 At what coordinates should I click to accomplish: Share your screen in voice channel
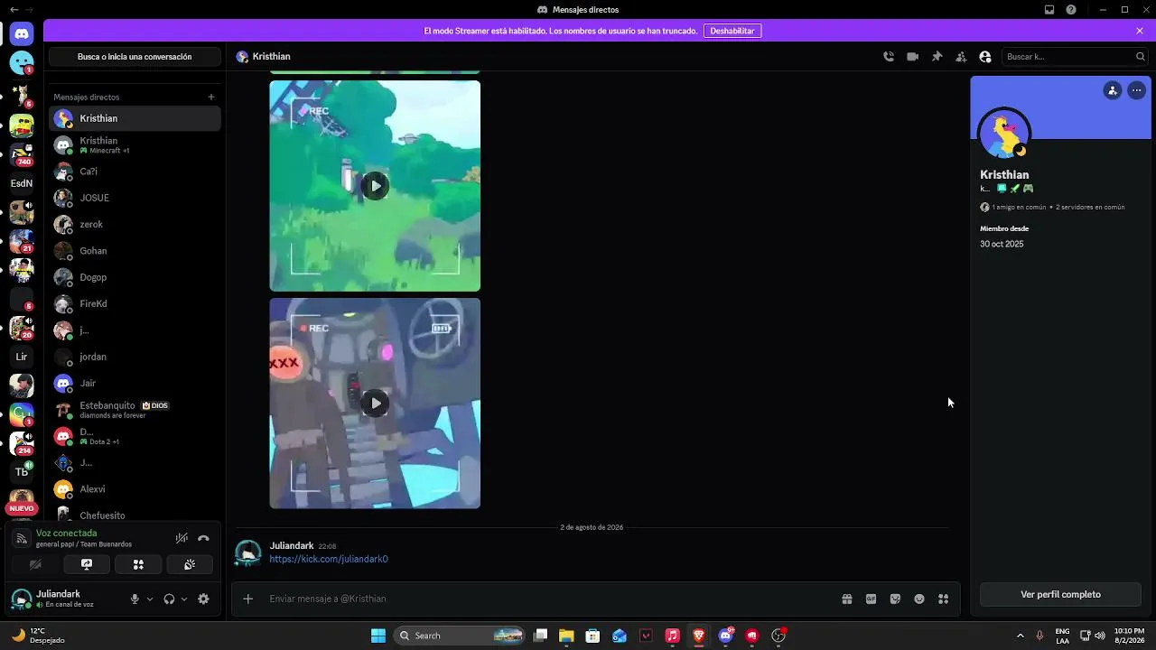pos(87,565)
